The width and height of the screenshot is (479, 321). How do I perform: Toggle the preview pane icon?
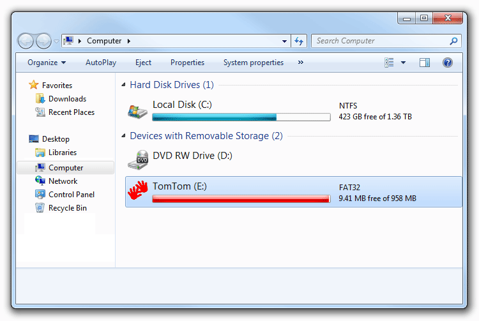click(425, 63)
